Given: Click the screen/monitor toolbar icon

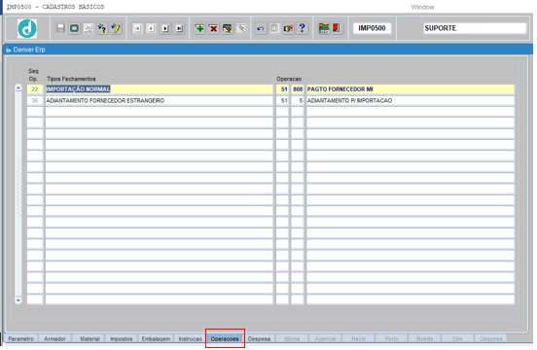Looking at the screenshot, I should tap(74, 28).
